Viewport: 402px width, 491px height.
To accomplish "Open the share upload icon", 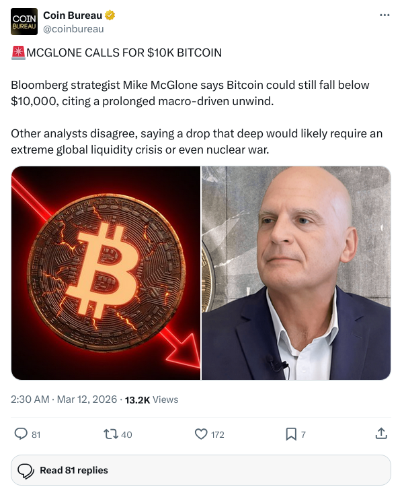I will pos(381,434).
